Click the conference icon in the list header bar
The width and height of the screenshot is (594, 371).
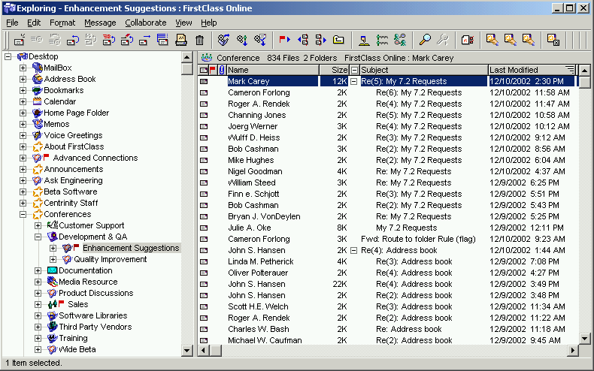[x=207, y=58]
